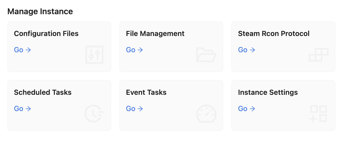The image size is (342, 146).
Task: Select the File Management card title
Action: (155, 34)
